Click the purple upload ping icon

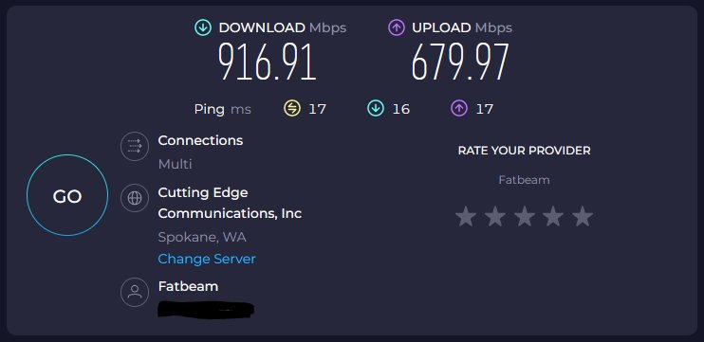tap(459, 109)
